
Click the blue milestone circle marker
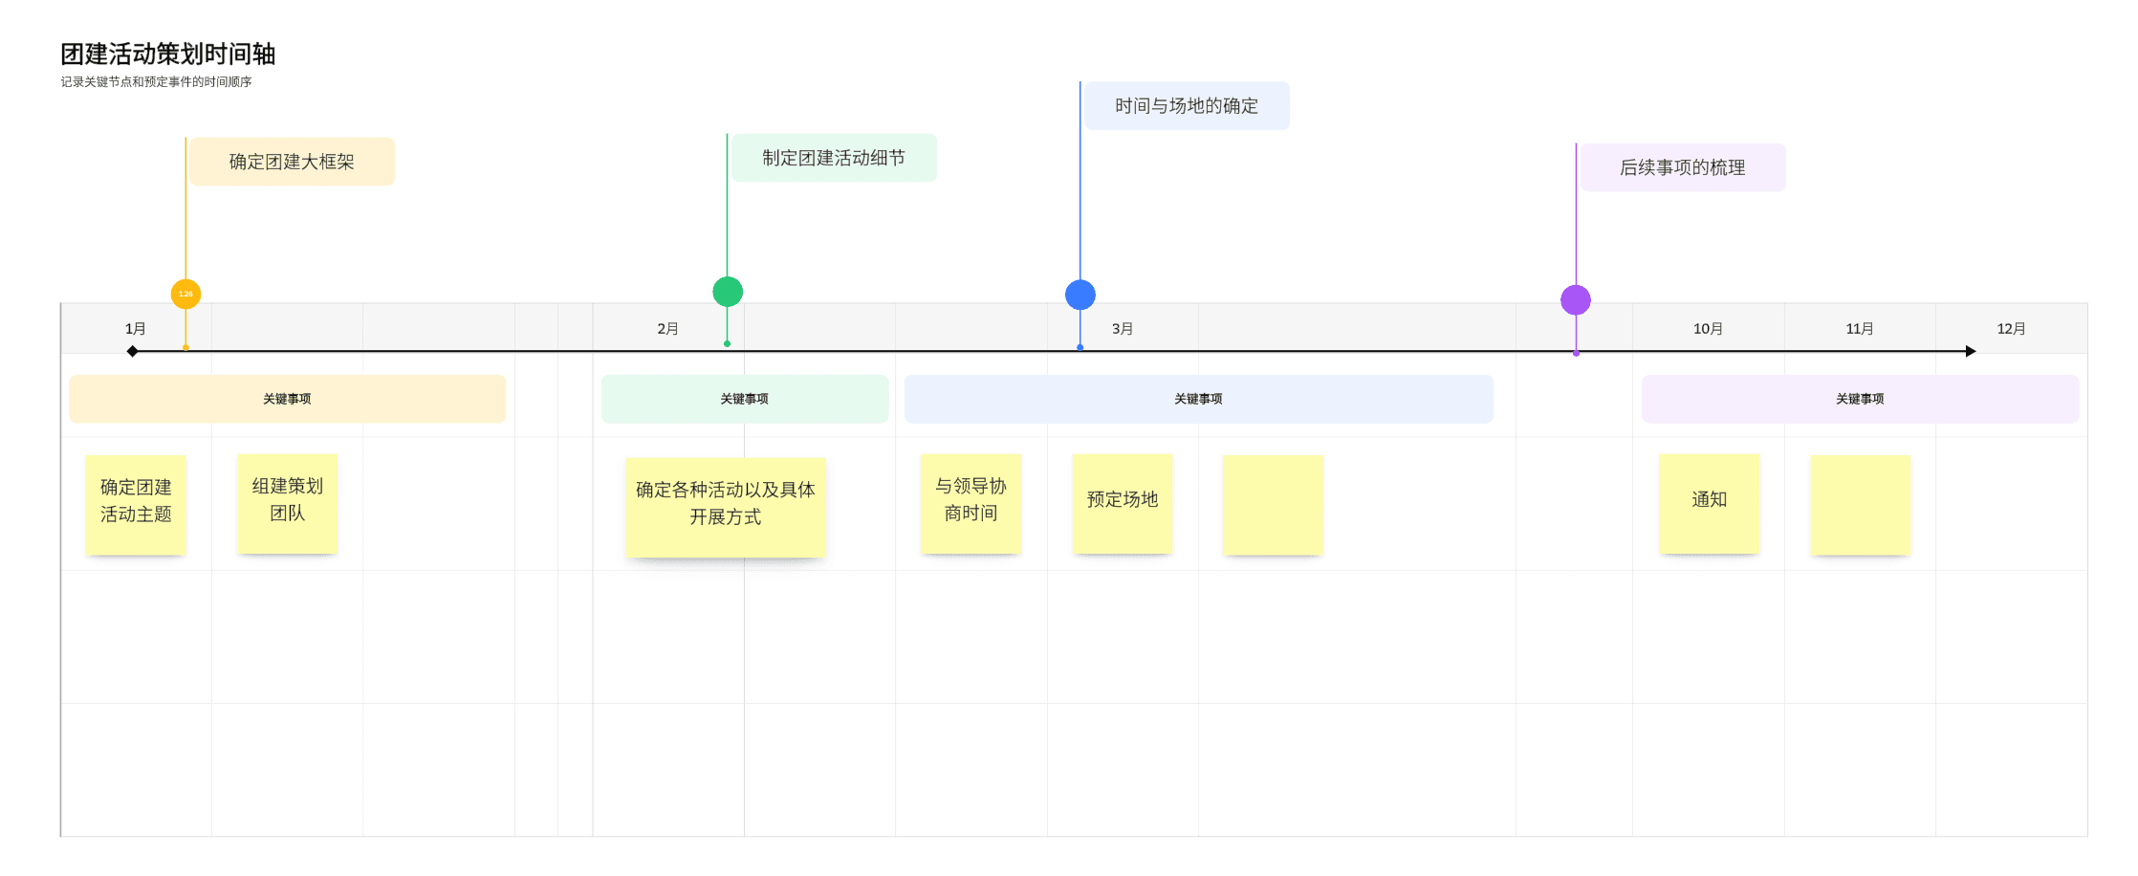point(1080,295)
